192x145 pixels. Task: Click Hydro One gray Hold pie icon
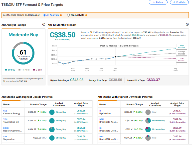pos(148,112)
